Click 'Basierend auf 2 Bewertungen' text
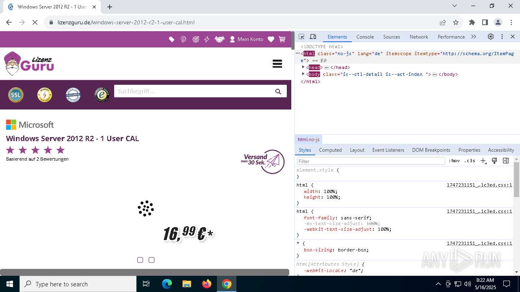The height and width of the screenshot is (292, 520). tap(37, 159)
